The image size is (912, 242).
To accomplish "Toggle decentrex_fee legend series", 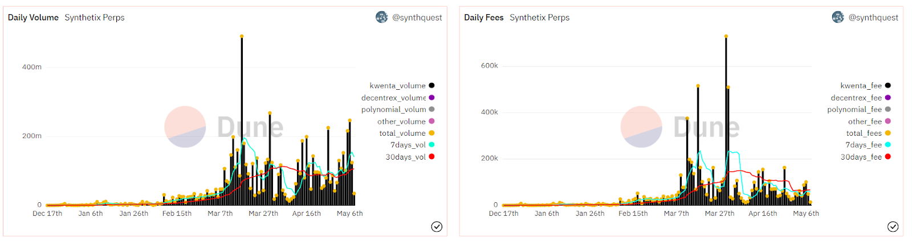I will (861, 98).
